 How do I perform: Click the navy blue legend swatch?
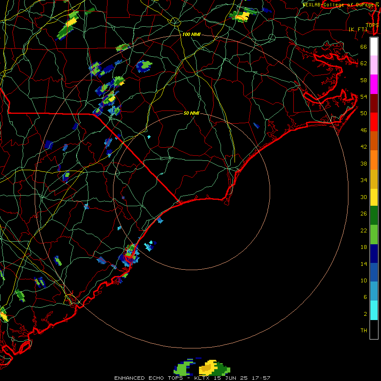point(374,254)
